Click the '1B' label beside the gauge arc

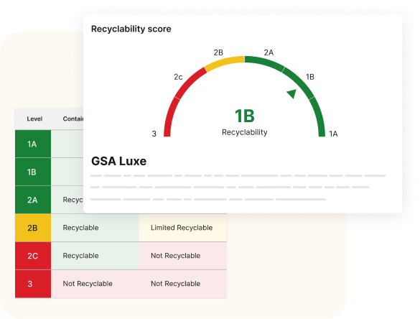point(310,77)
